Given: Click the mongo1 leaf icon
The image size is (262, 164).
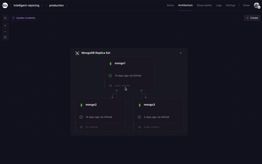Looking at the screenshot, I should click(110, 64).
